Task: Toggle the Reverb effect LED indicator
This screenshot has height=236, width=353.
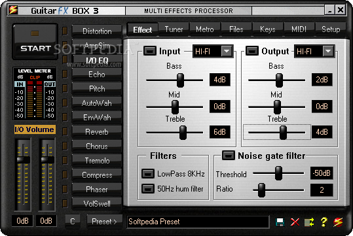Action: tap(65, 131)
